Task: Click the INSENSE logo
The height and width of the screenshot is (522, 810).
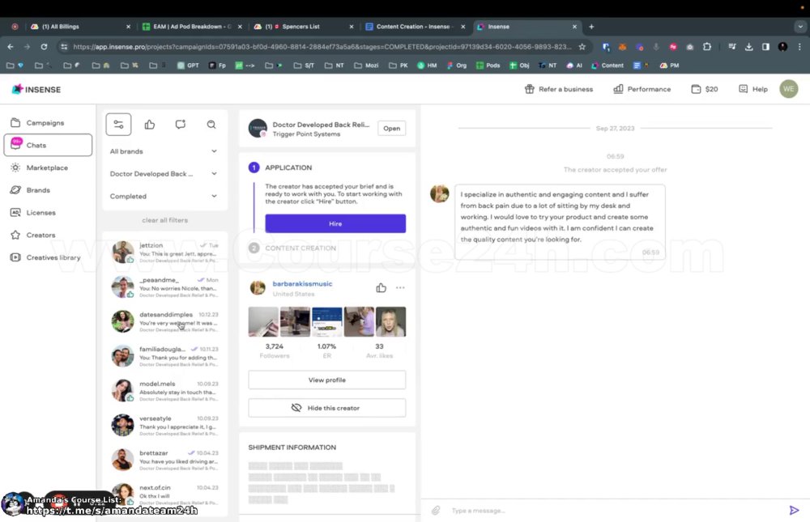Action: pos(36,89)
